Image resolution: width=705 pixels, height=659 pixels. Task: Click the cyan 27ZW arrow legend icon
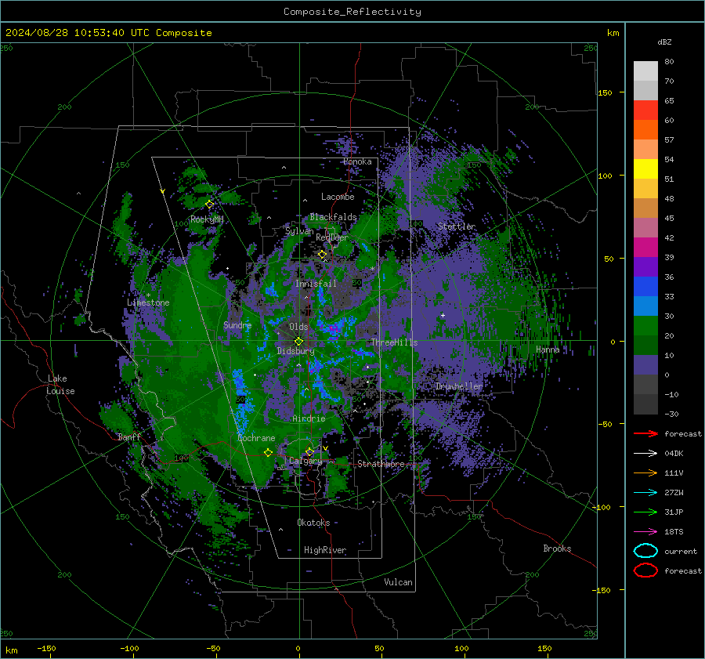click(645, 493)
